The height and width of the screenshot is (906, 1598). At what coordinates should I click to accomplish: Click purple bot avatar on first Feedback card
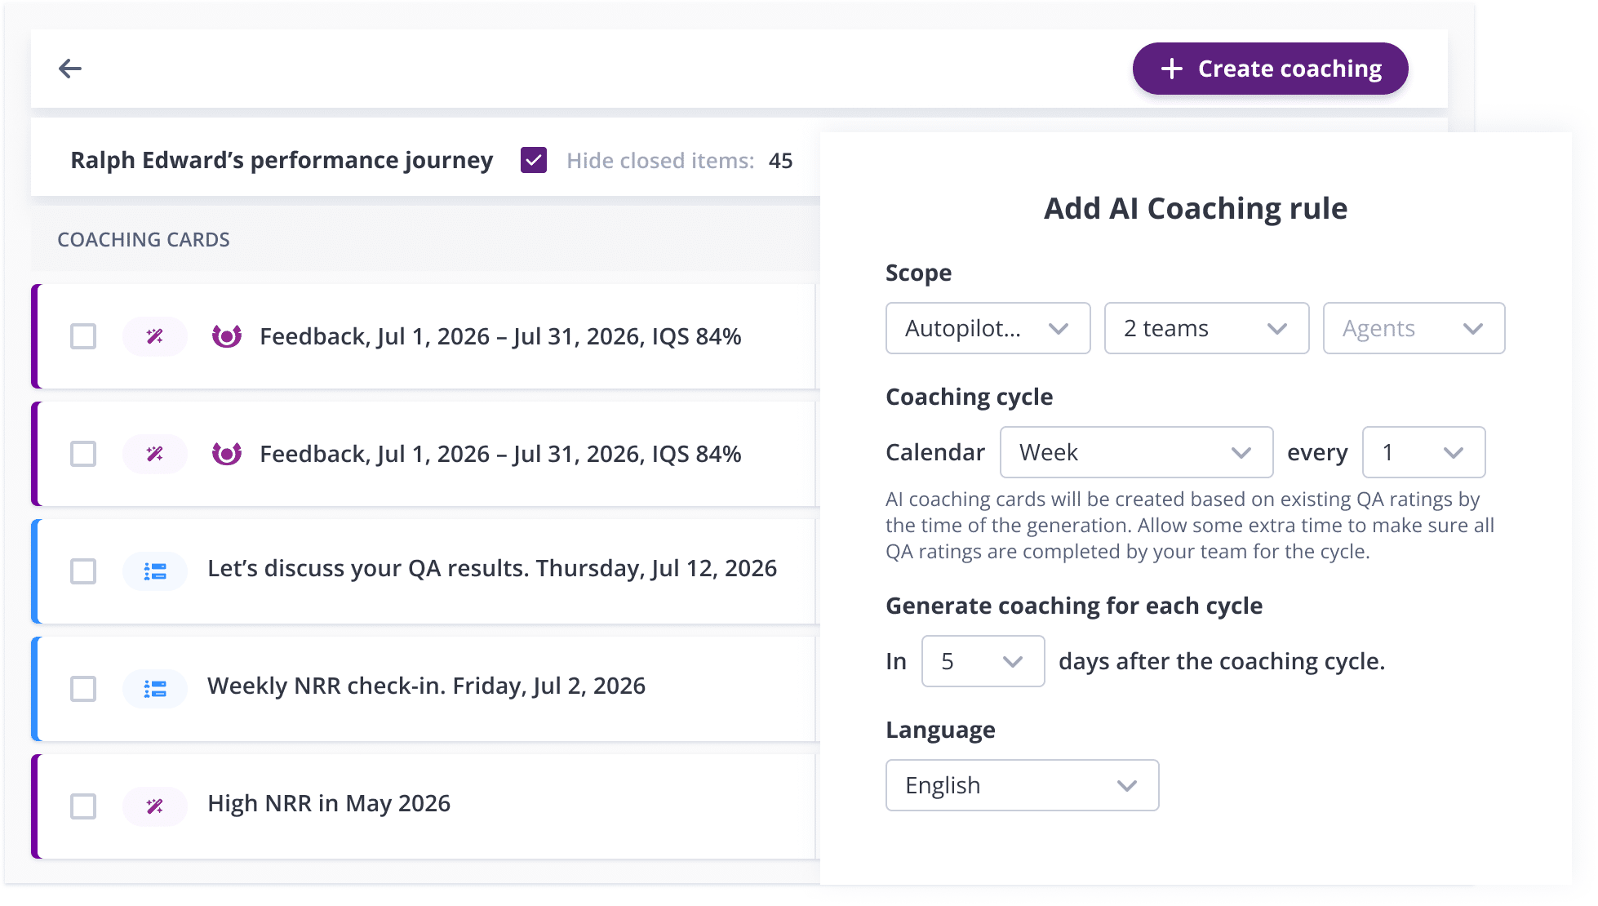227,336
